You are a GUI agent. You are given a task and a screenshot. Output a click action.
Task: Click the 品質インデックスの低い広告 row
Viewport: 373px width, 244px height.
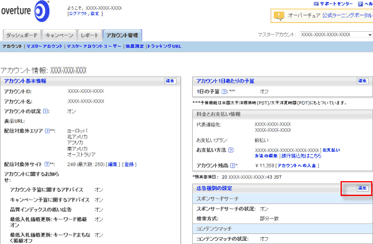[x=56, y=210]
